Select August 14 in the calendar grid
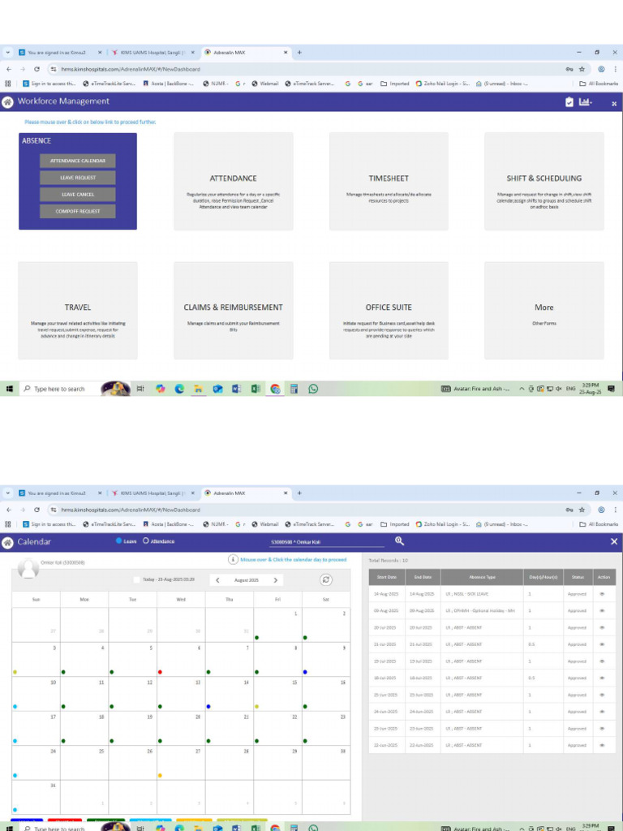 pos(230,693)
